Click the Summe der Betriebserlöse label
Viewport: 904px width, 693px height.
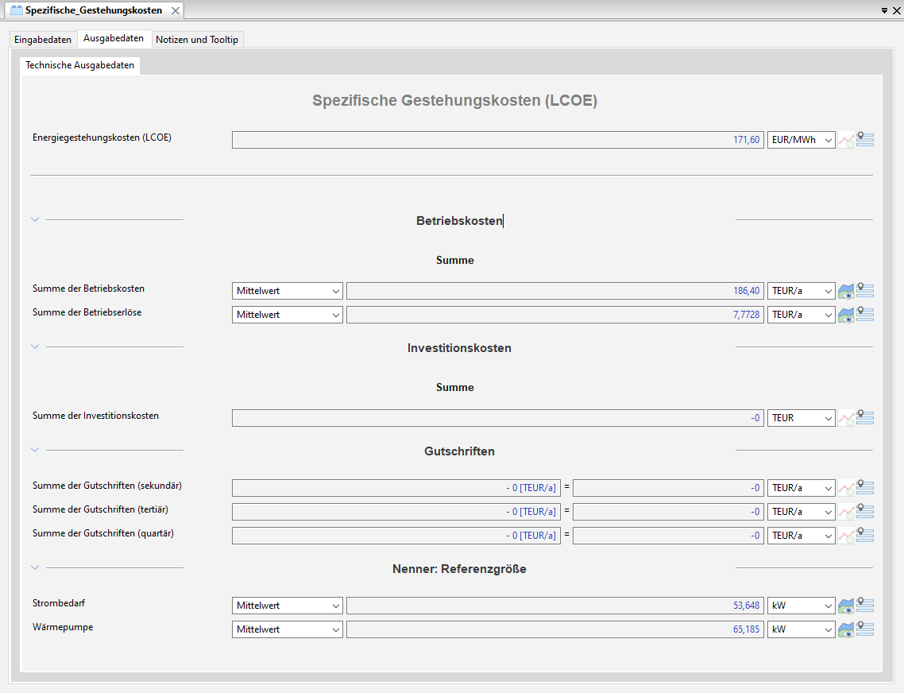coord(87,312)
